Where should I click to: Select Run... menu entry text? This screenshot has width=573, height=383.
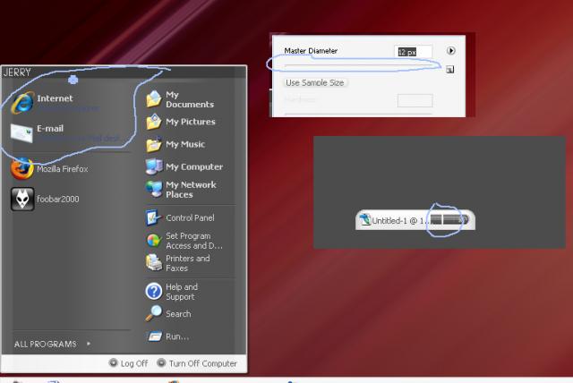177,336
